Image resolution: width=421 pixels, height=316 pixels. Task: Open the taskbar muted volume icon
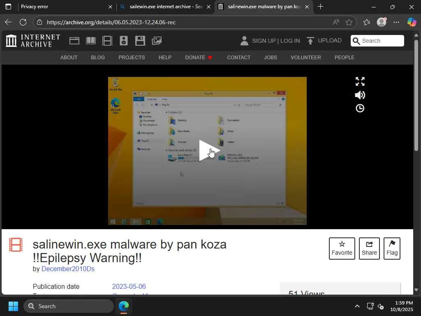point(380,306)
